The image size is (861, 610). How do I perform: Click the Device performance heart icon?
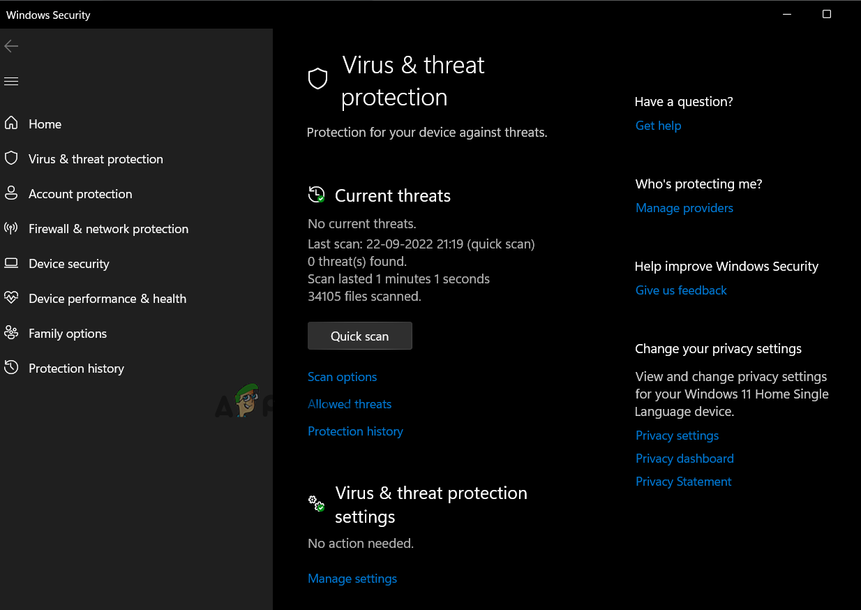11,298
